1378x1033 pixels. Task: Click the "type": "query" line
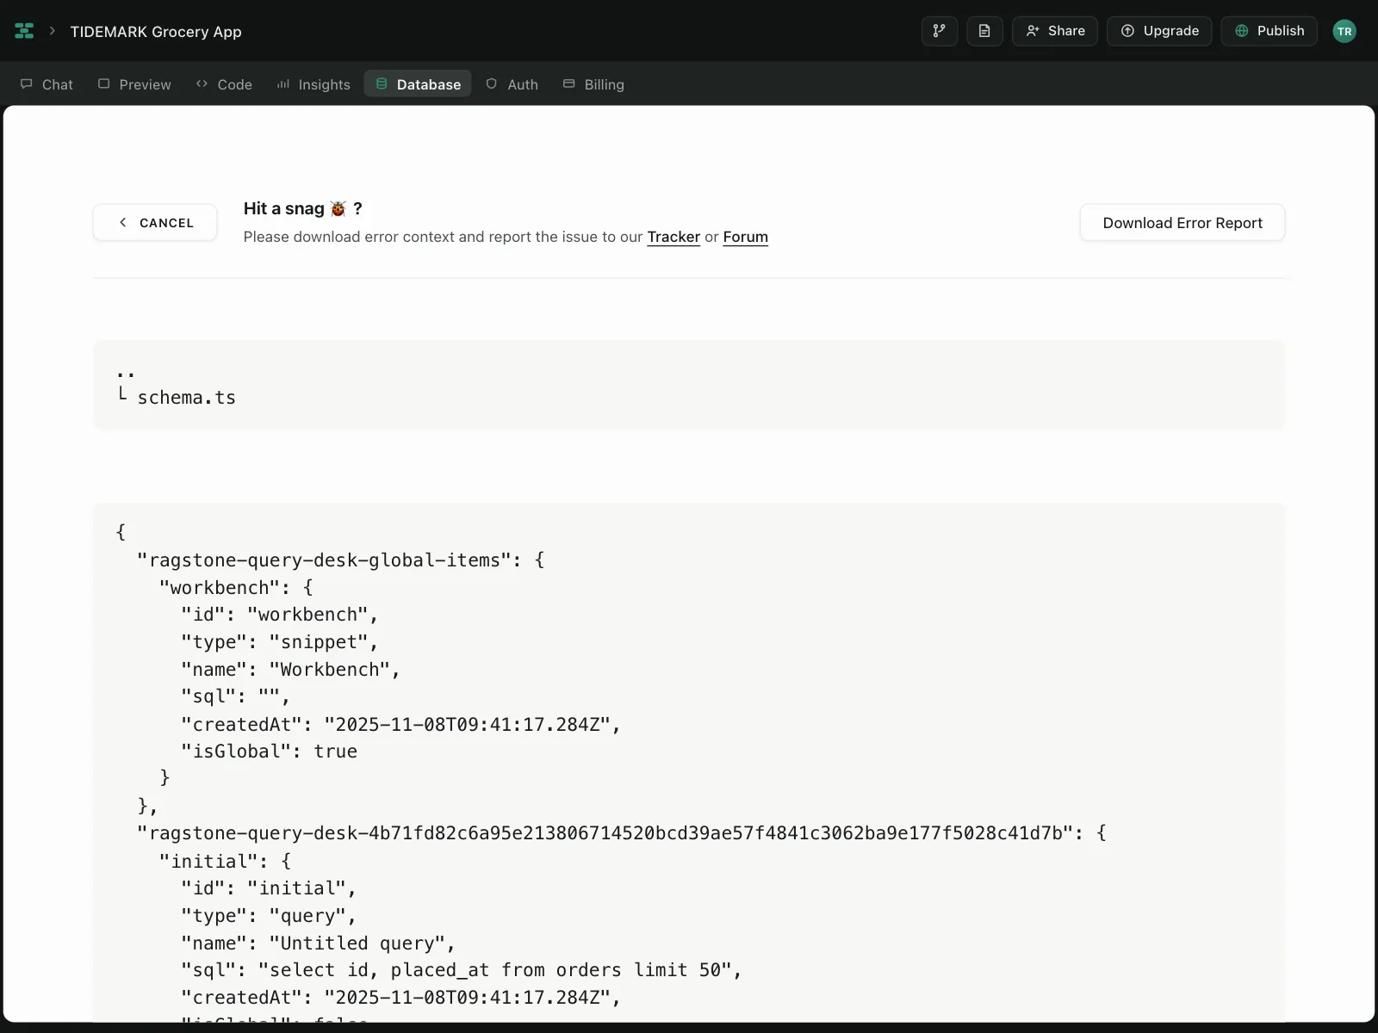[x=269, y=916]
